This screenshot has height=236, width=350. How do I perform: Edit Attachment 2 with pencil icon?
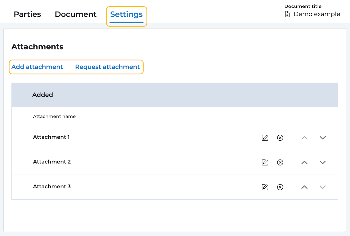click(265, 162)
